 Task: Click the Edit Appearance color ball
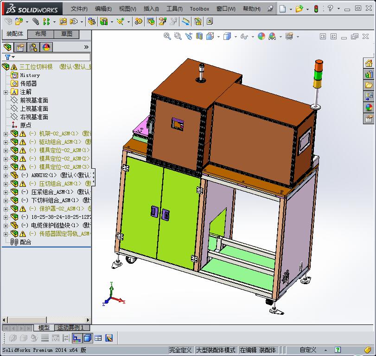[x=261, y=37]
